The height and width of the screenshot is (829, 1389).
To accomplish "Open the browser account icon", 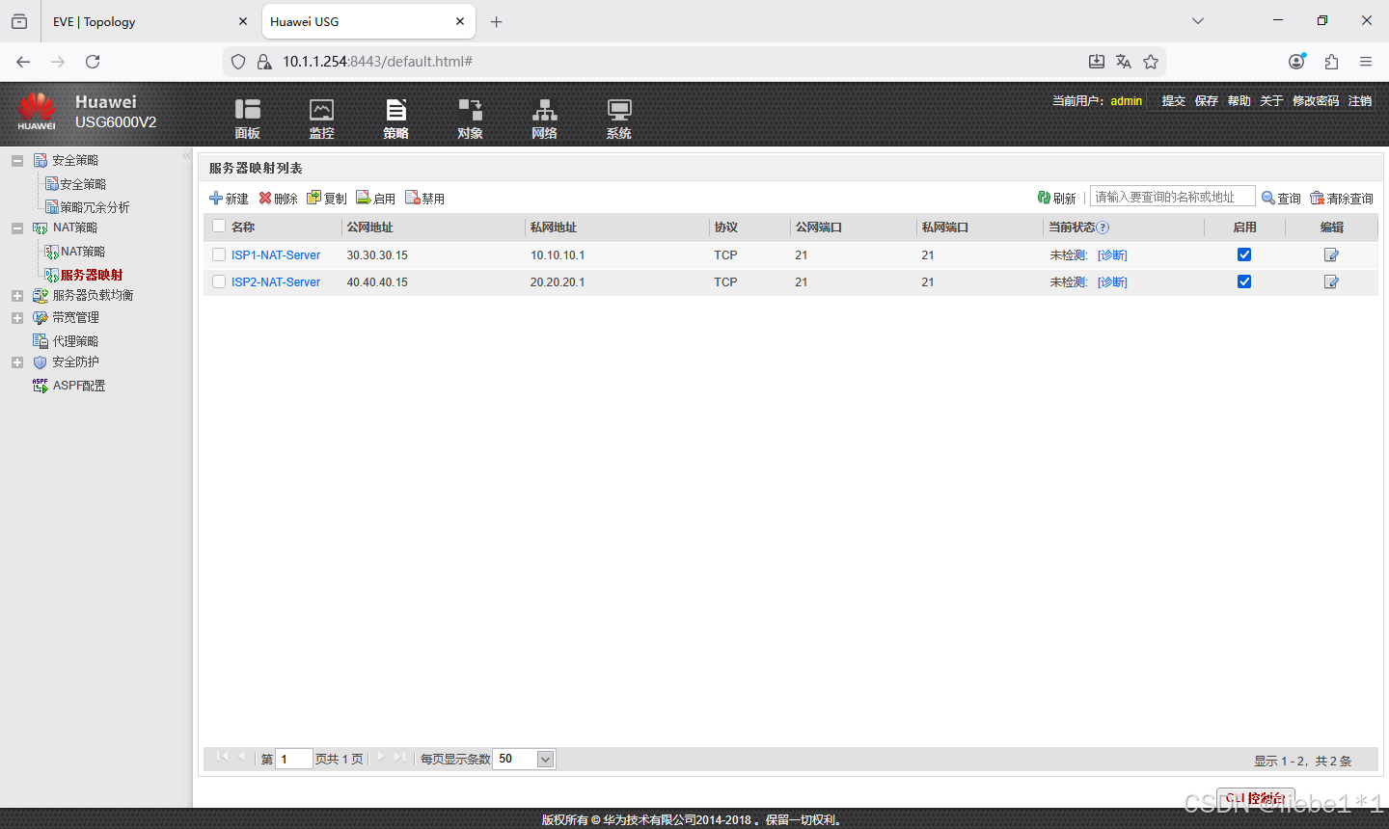I will tap(1296, 62).
